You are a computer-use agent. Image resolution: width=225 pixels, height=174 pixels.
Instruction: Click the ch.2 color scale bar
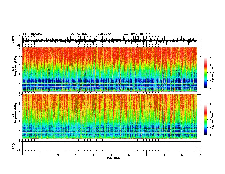tap(206, 120)
